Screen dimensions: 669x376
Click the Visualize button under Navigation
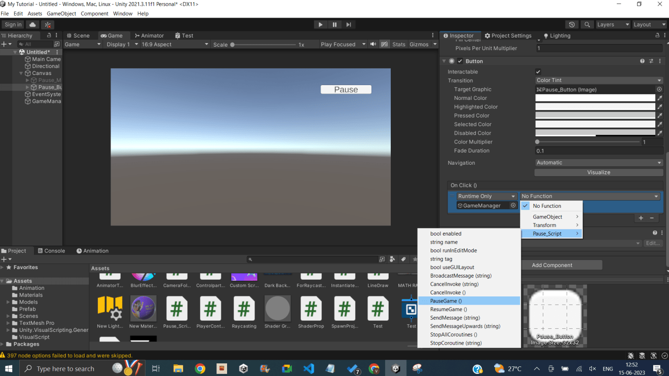[x=599, y=172]
